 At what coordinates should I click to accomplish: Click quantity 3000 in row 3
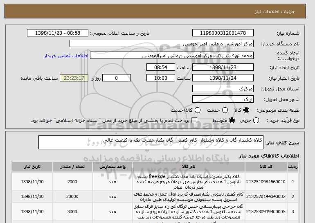[72, 212]
